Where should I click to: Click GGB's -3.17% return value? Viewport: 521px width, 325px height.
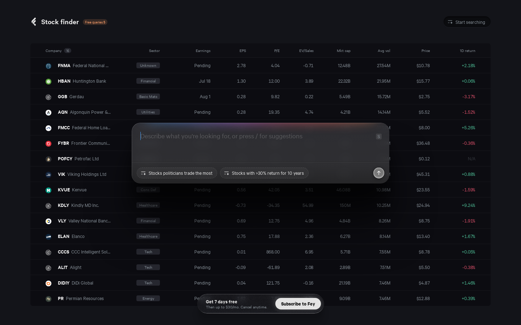[469, 97]
